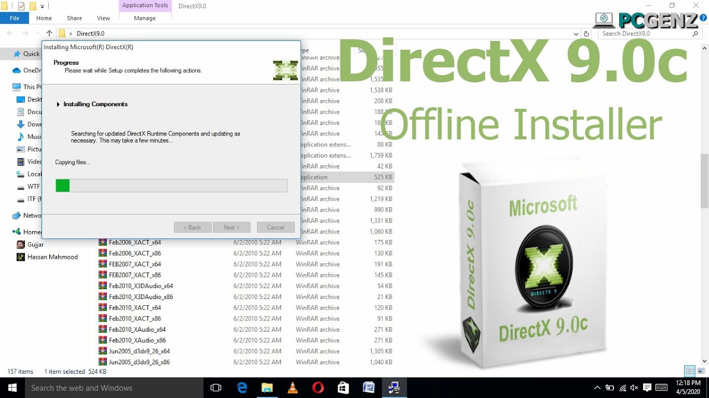This screenshot has height=398, width=709.
Task: Select file Feb2006_XACT_x64
Action: pyautogui.click(x=135, y=242)
